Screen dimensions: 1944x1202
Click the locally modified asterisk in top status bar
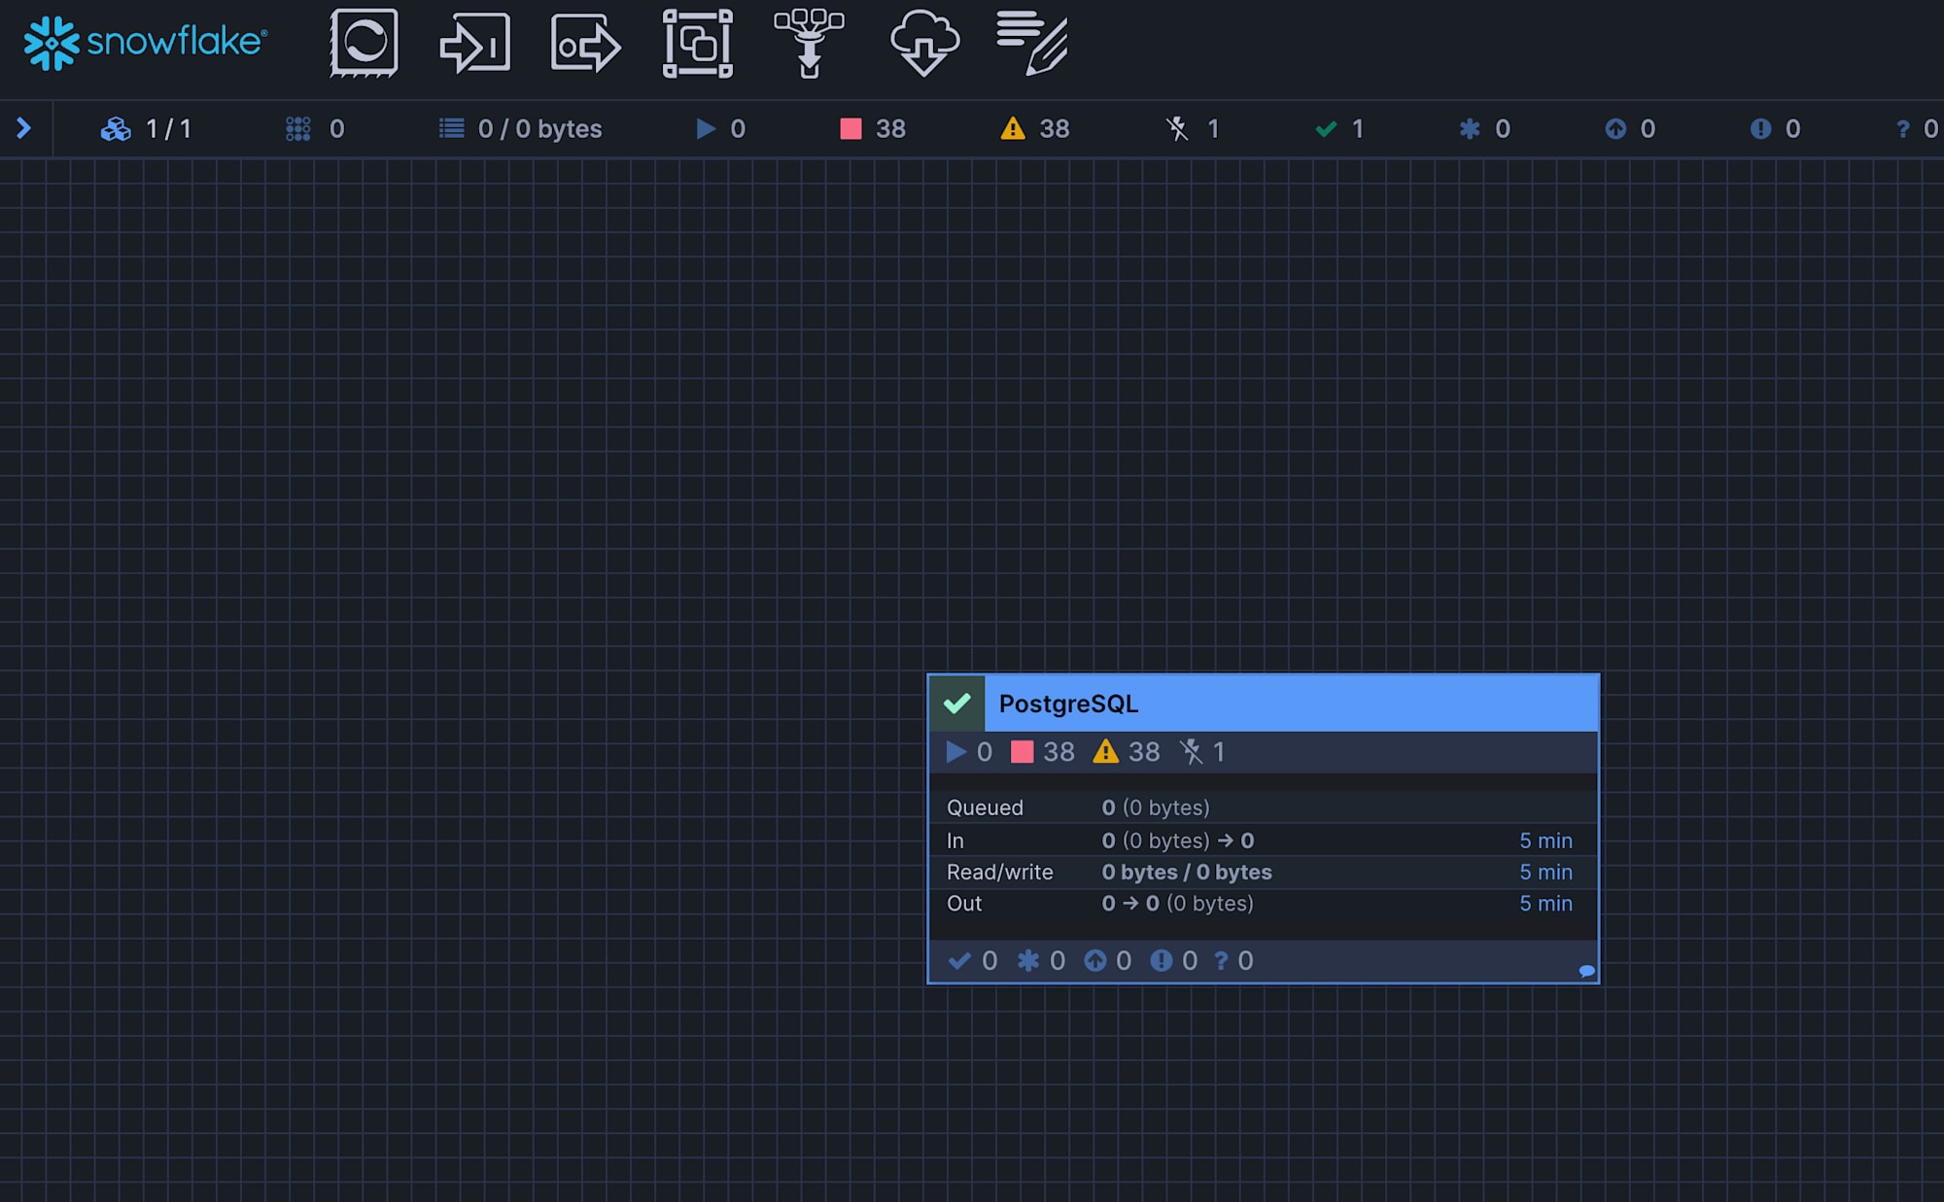tap(1470, 128)
